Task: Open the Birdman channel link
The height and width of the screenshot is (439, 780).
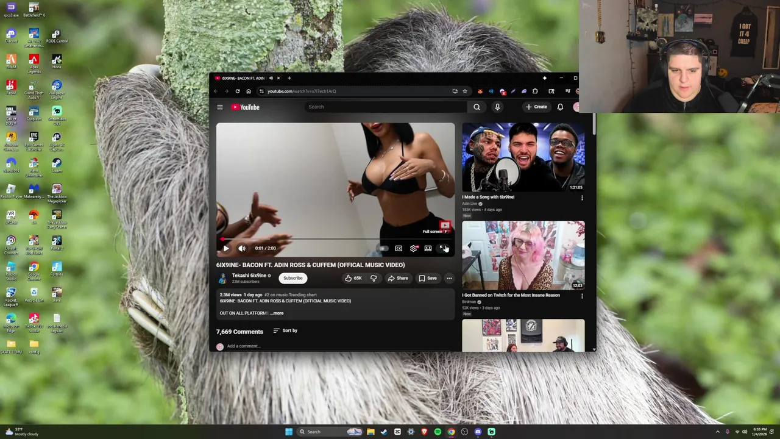Action: coord(469,302)
